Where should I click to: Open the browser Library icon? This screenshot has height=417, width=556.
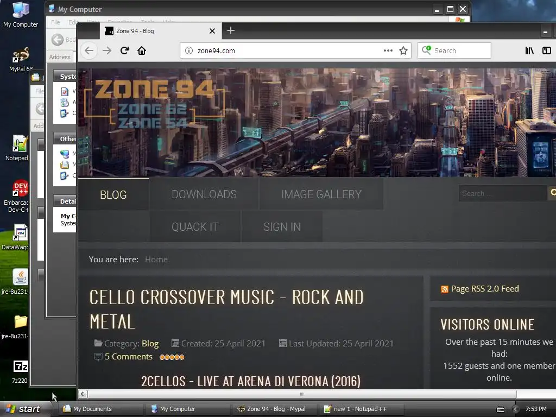click(529, 50)
